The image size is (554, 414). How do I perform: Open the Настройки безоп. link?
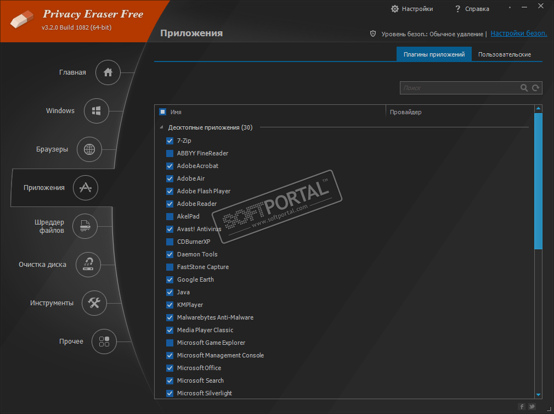519,33
